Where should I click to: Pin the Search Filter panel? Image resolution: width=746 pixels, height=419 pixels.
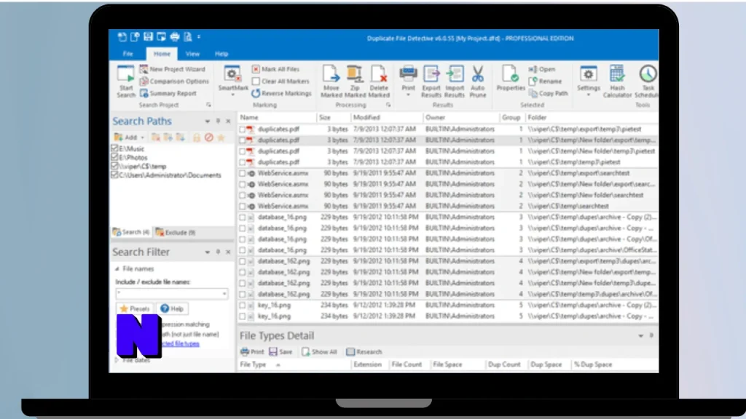[218, 252]
